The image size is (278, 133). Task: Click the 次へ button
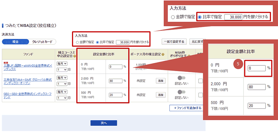104,123
